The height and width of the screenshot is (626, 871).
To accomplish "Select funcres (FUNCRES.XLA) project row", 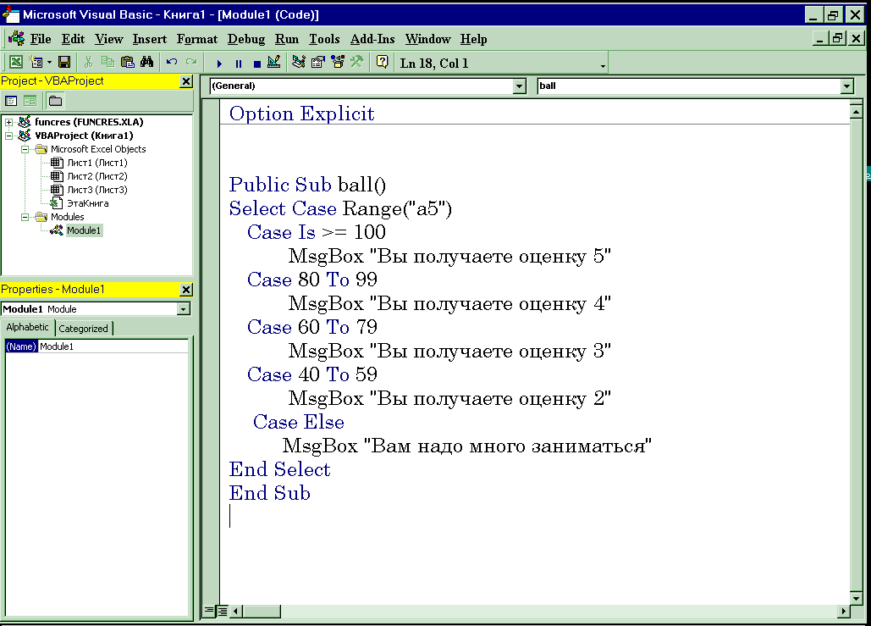I will [89, 122].
